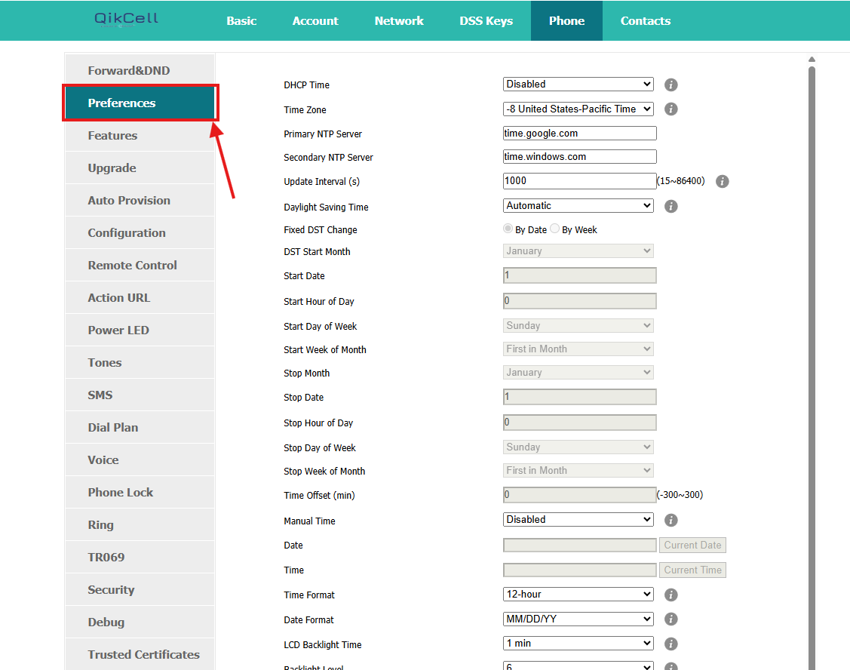Click the LCD Backlight Time info icon
This screenshot has height=670, width=850.
click(x=670, y=644)
